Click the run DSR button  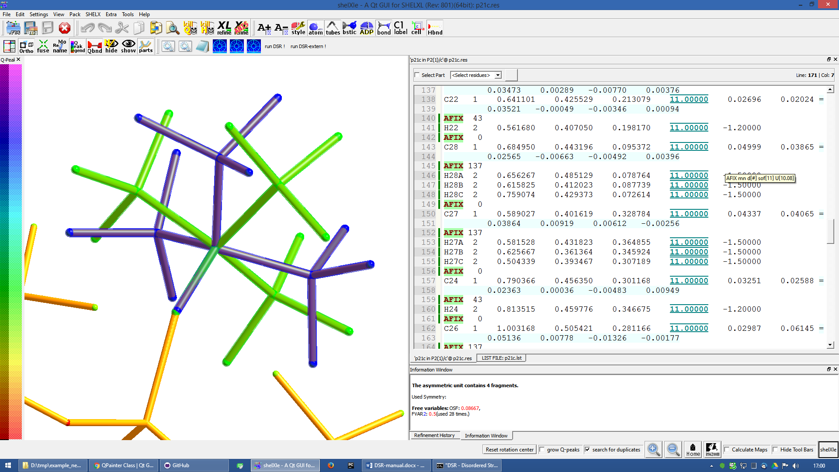pyautogui.click(x=274, y=46)
